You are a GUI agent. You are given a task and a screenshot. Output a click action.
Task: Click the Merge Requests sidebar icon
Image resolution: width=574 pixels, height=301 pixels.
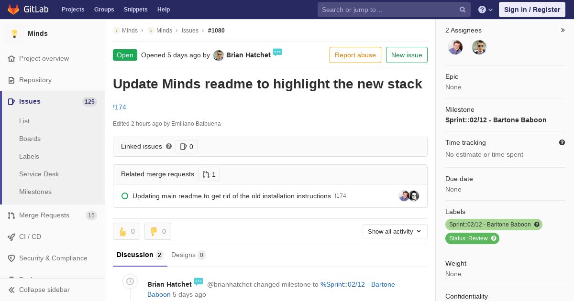coord(11,215)
